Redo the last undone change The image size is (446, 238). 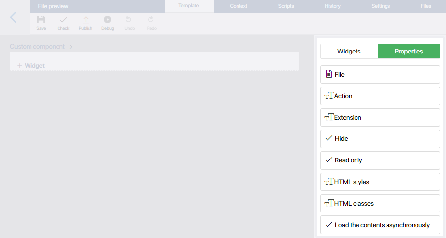tap(150, 19)
